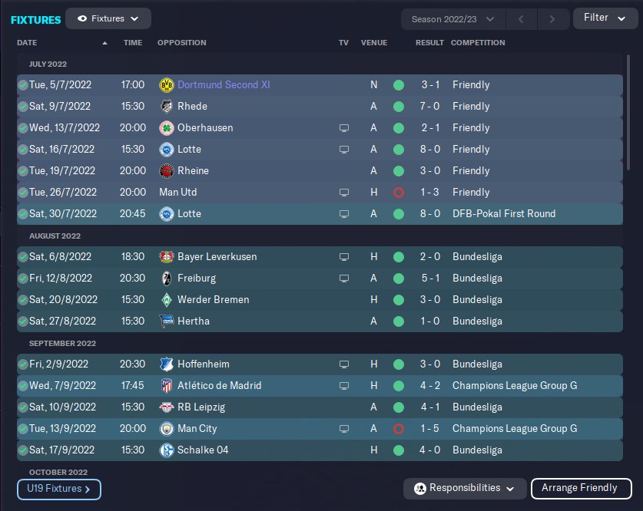Open the U19 Fixtures link

tap(58, 488)
